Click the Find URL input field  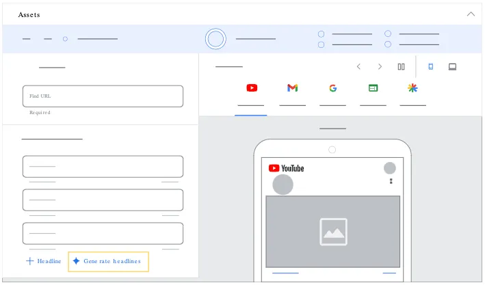click(x=103, y=96)
